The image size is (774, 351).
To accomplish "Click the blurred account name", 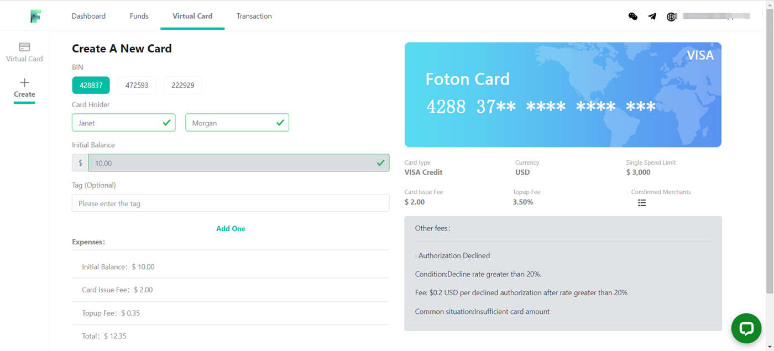I will click(x=716, y=16).
